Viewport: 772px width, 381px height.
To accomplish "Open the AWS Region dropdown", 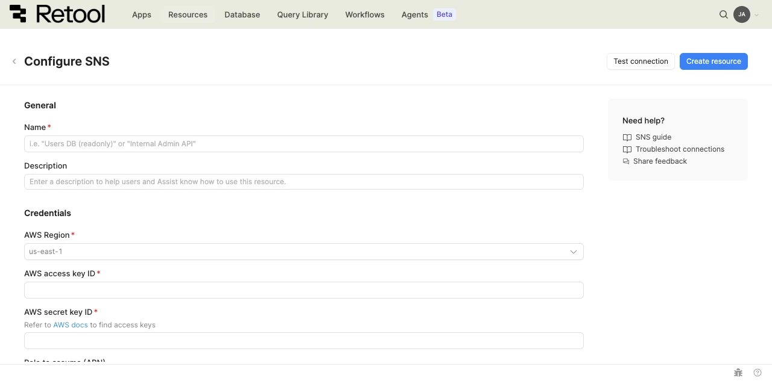I will click(304, 252).
